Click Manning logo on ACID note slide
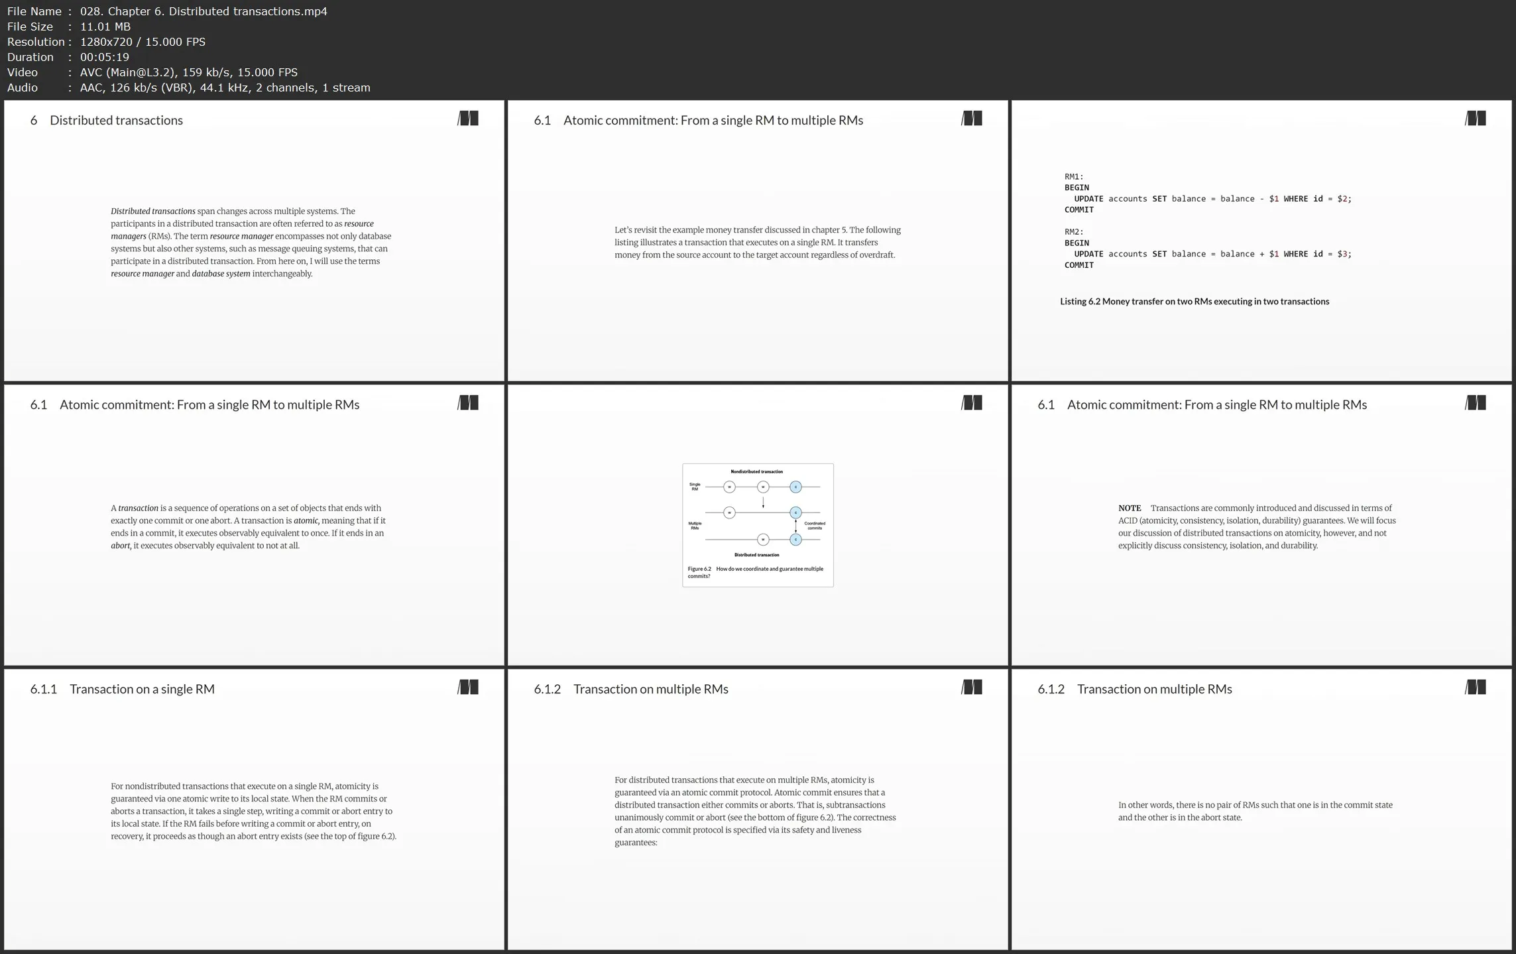The image size is (1516, 954). click(x=1476, y=403)
